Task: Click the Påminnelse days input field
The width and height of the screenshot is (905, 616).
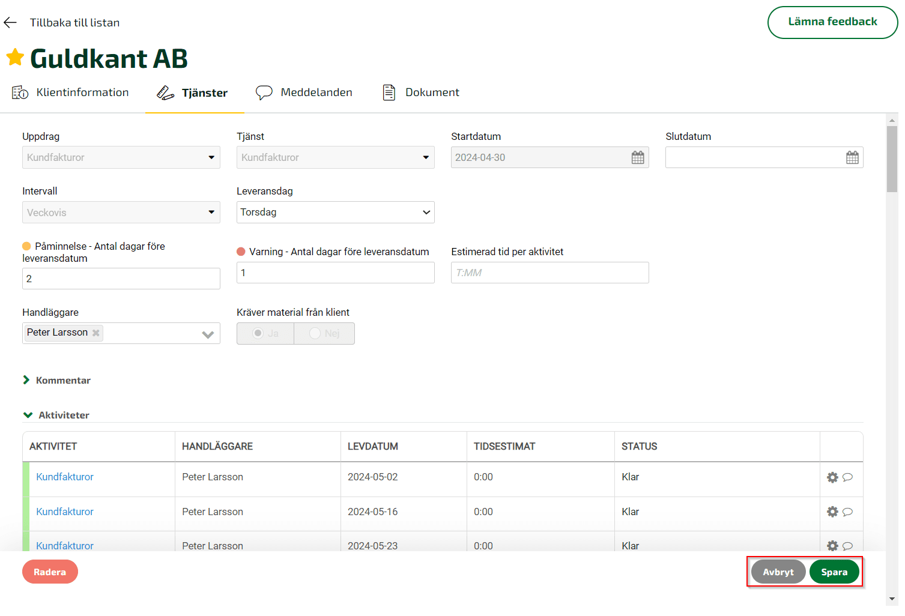Action: (x=121, y=279)
